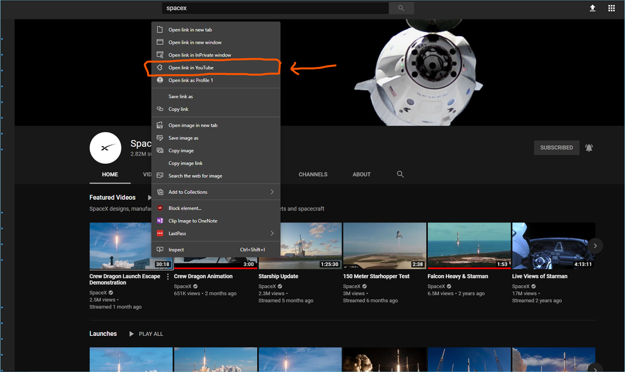Open the Live Views of Starman thumbnail
625x372 pixels.
pos(554,246)
